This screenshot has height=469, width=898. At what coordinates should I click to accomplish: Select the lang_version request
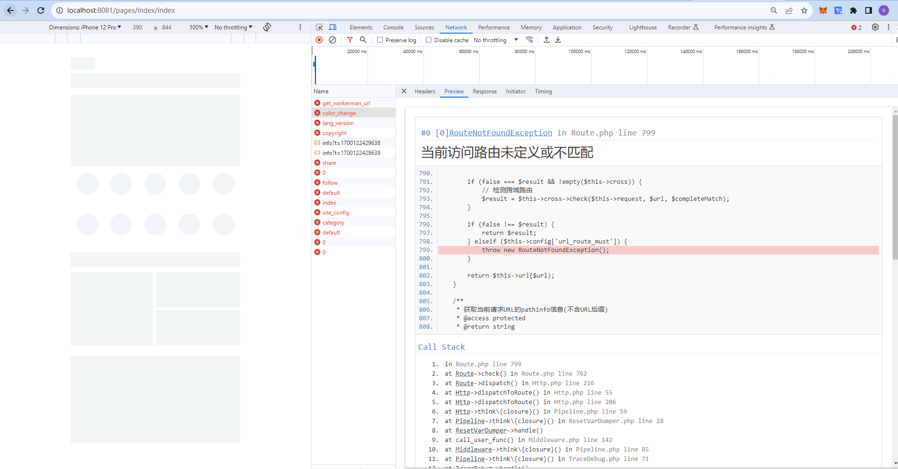(353, 123)
